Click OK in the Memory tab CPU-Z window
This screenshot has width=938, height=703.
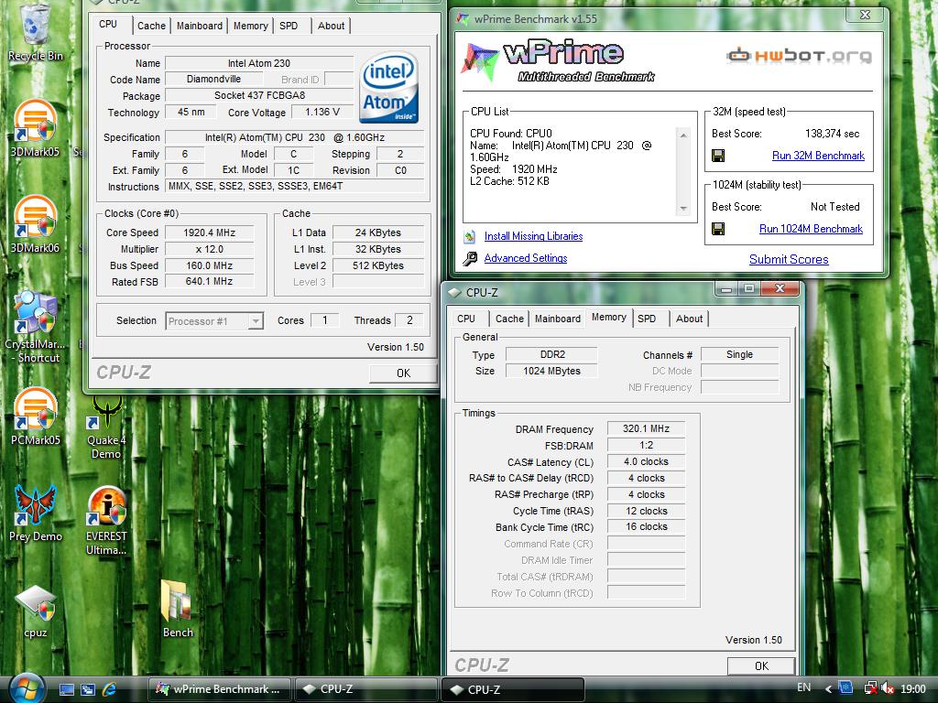pyautogui.click(x=761, y=666)
